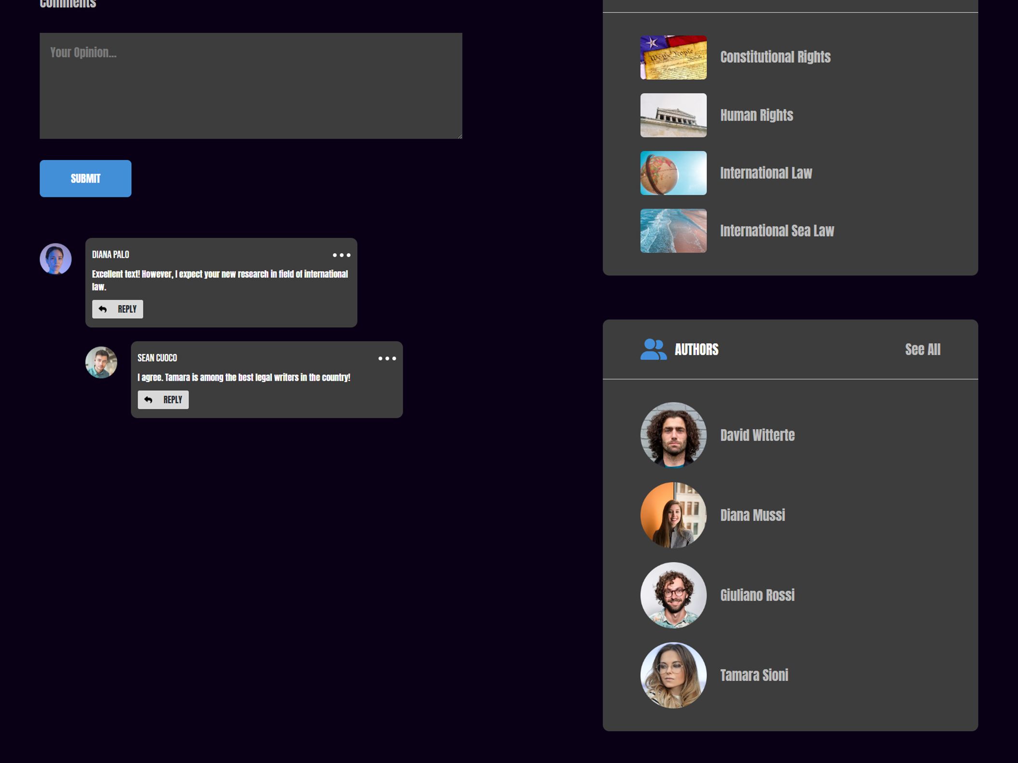The height and width of the screenshot is (763, 1018).
Task: Click the globe thumbnail for International Law
Action: coord(673,173)
